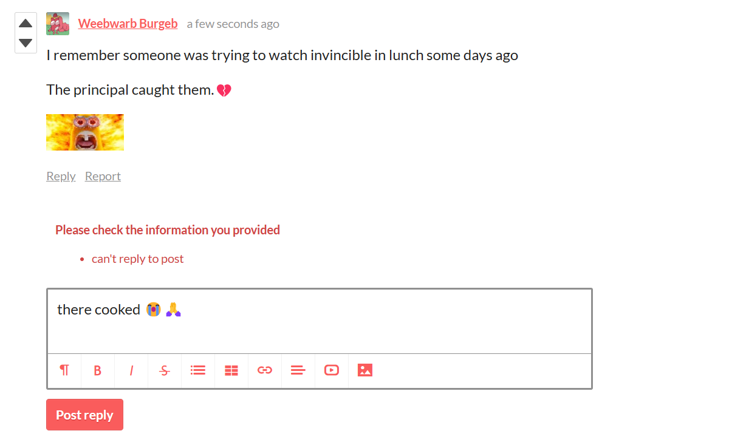Report the comment by Weebwarb Burgeb
The image size is (746, 445).
(103, 176)
